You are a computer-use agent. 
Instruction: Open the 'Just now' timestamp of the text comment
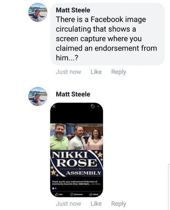(68, 72)
